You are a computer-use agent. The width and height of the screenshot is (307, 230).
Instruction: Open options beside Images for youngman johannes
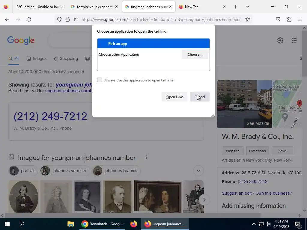click(146, 157)
